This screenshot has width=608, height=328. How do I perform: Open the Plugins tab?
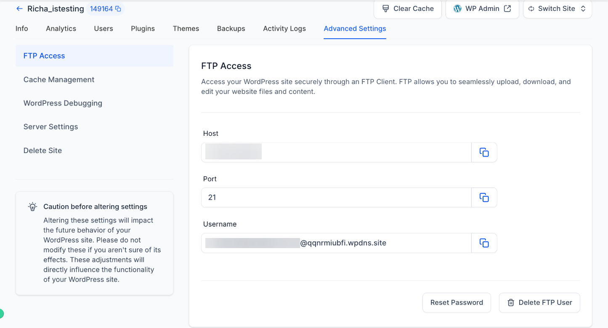pos(143,29)
